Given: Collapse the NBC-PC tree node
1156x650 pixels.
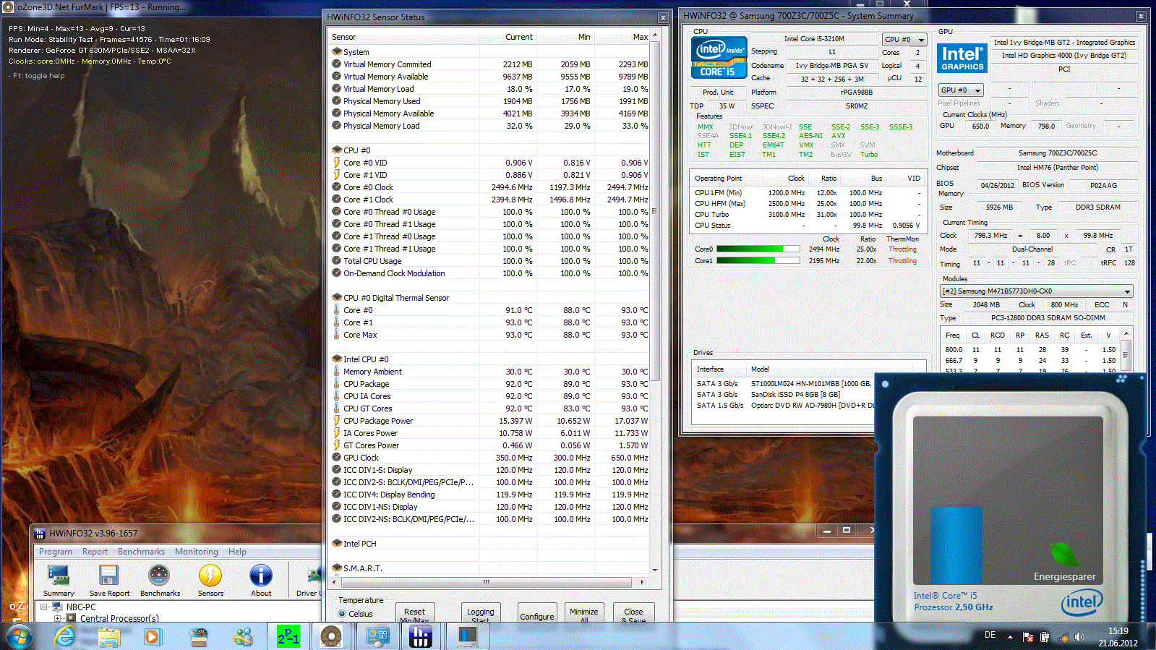Looking at the screenshot, I should point(44,607).
